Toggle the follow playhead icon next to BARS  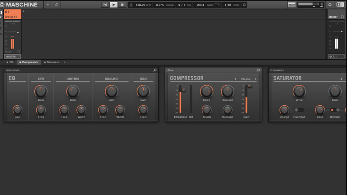(217, 4)
